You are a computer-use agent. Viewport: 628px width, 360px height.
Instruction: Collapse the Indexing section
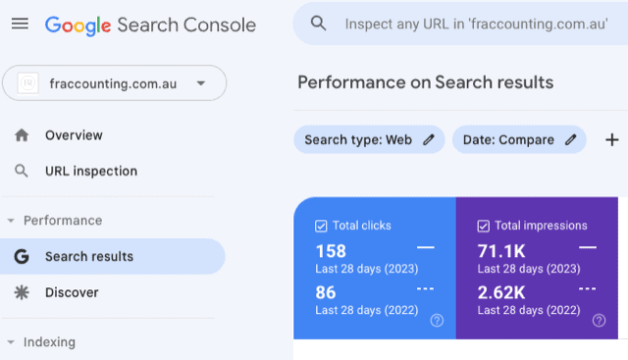[x=11, y=342]
